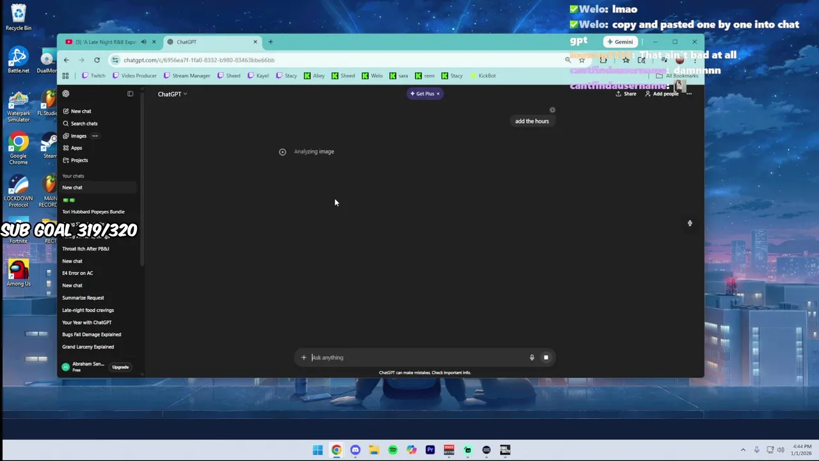Click the Gemini button in Chrome
The width and height of the screenshot is (819, 461).
point(620,42)
